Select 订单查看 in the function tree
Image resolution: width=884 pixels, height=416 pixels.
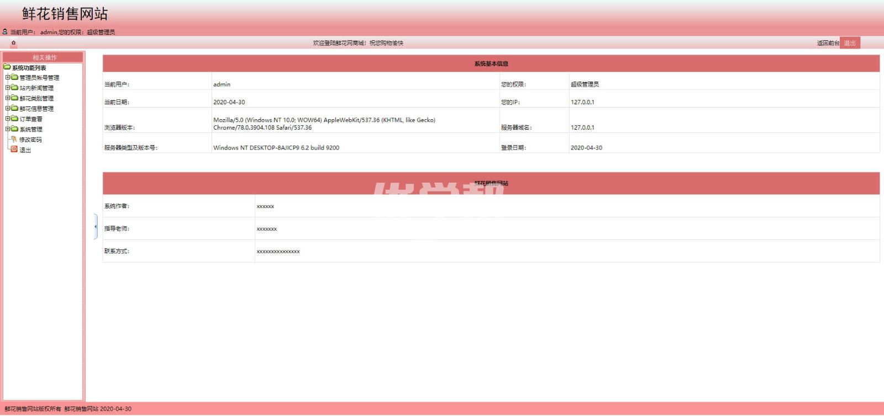[x=31, y=119]
